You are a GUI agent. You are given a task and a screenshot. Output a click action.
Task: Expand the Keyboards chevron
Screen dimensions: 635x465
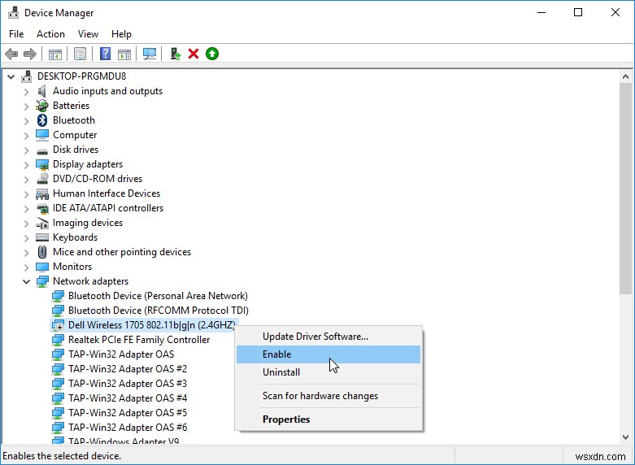pos(26,237)
